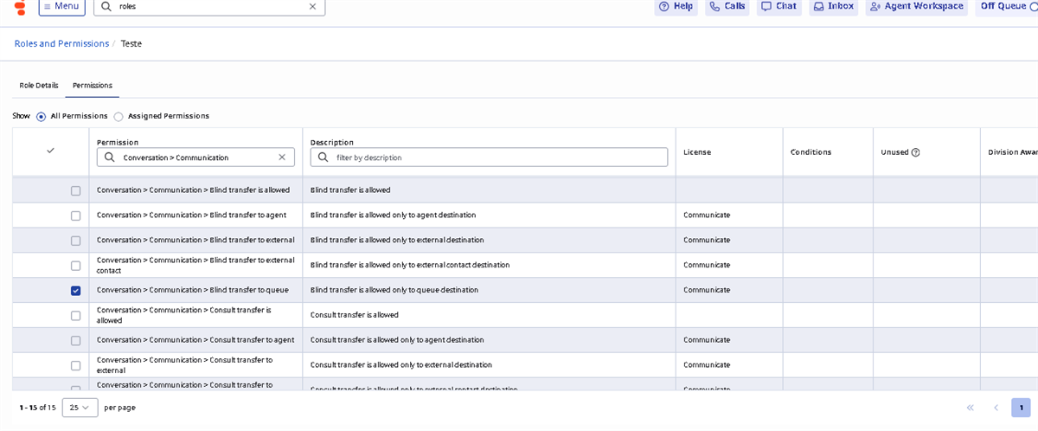Open the Help panel
The height and width of the screenshot is (431, 1038).
[x=676, y=6]
